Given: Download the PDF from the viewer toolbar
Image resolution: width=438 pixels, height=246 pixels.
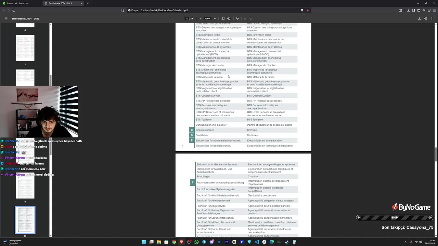Looking at the screenshot, I should [420, 18].
